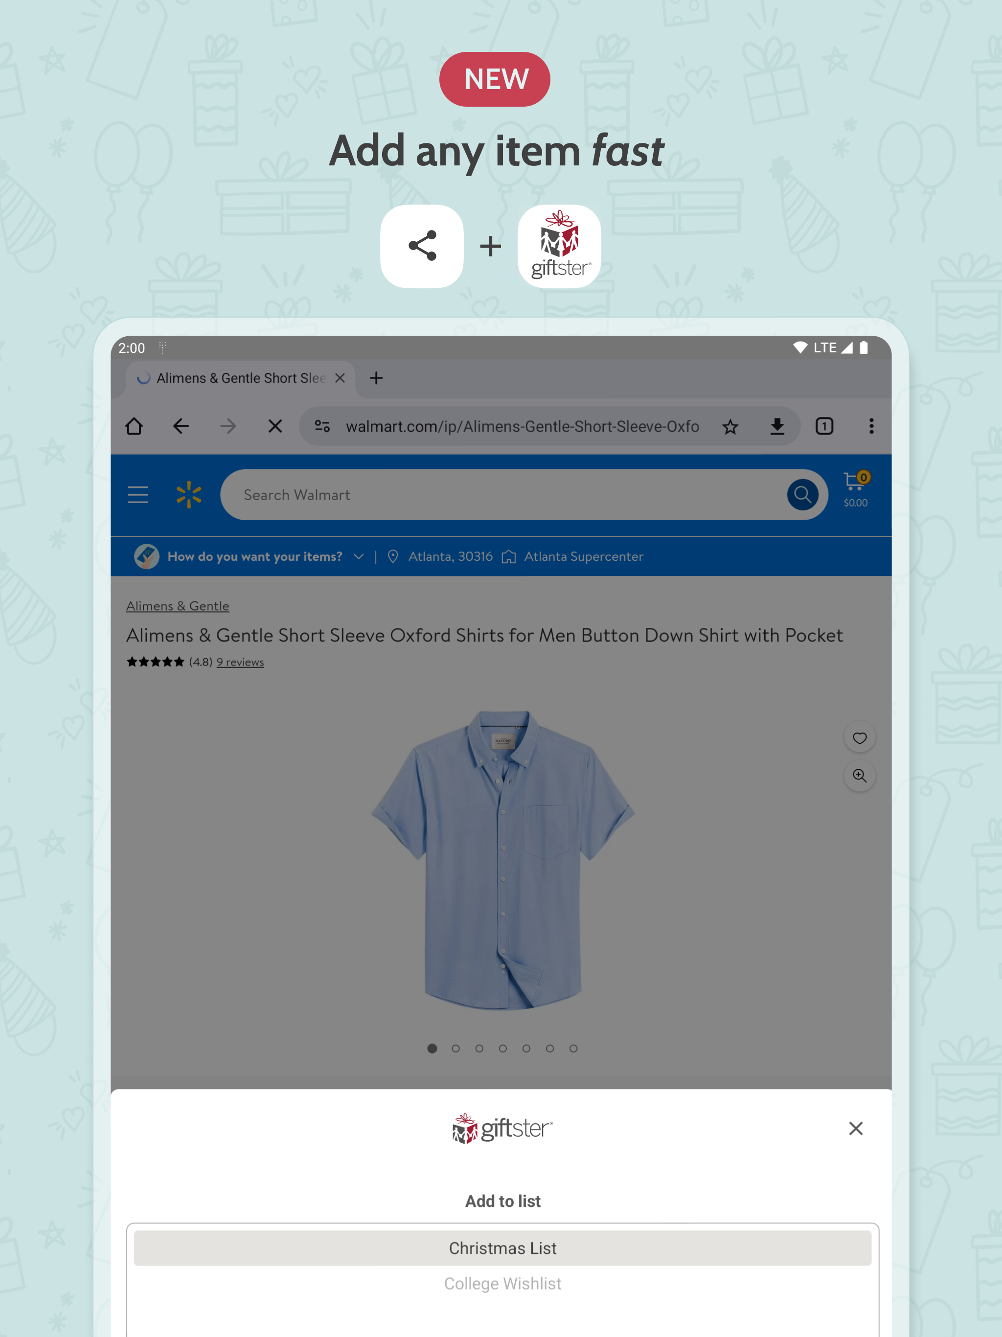Choose College Wishlist option

click(503, 1283)
